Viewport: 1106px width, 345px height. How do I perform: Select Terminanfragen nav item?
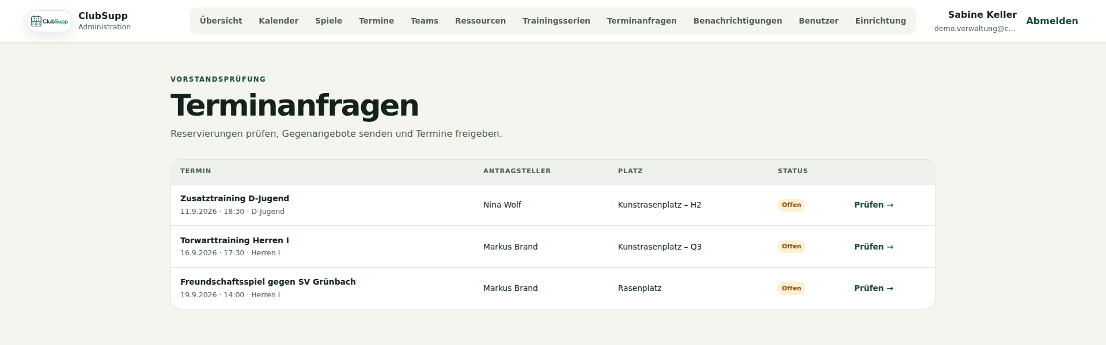pos(642,21)
